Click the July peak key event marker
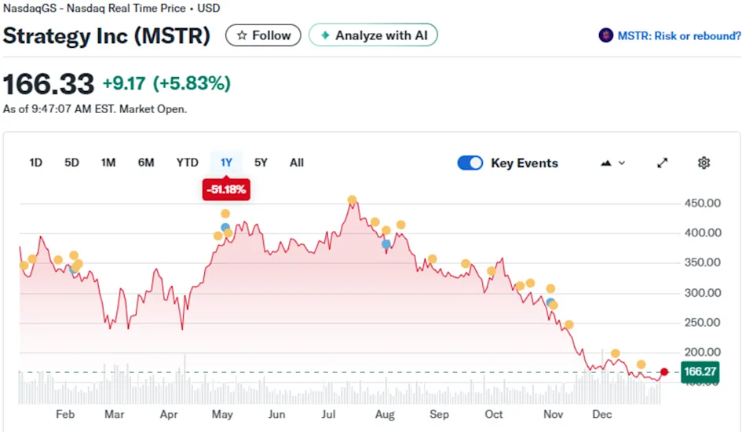The height and width of the screenshot is (432, 753). point(352,200)
